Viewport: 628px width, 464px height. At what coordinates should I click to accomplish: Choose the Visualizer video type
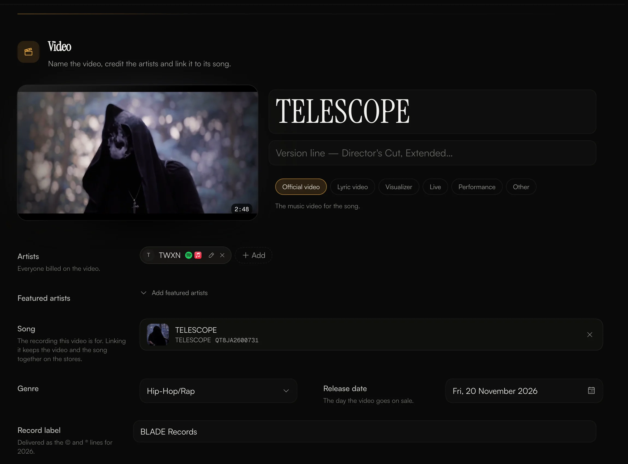pos(399,187)
